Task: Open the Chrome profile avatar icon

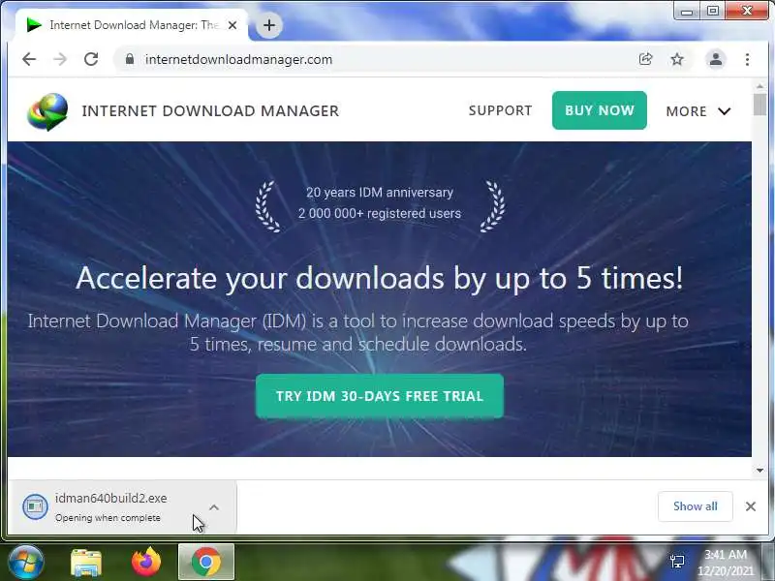Action: [716, 59]
